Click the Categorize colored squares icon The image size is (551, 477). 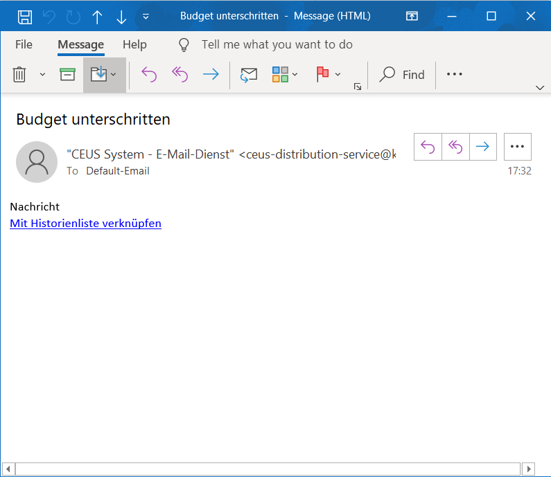[280, 74]
